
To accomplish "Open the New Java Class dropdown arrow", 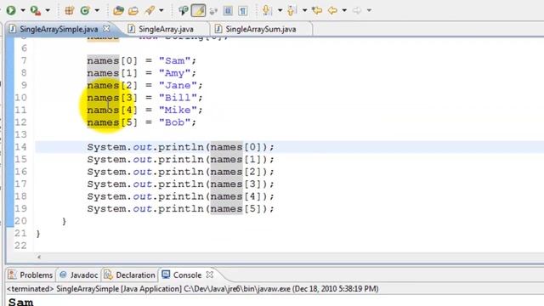I will tap(97, 10).
